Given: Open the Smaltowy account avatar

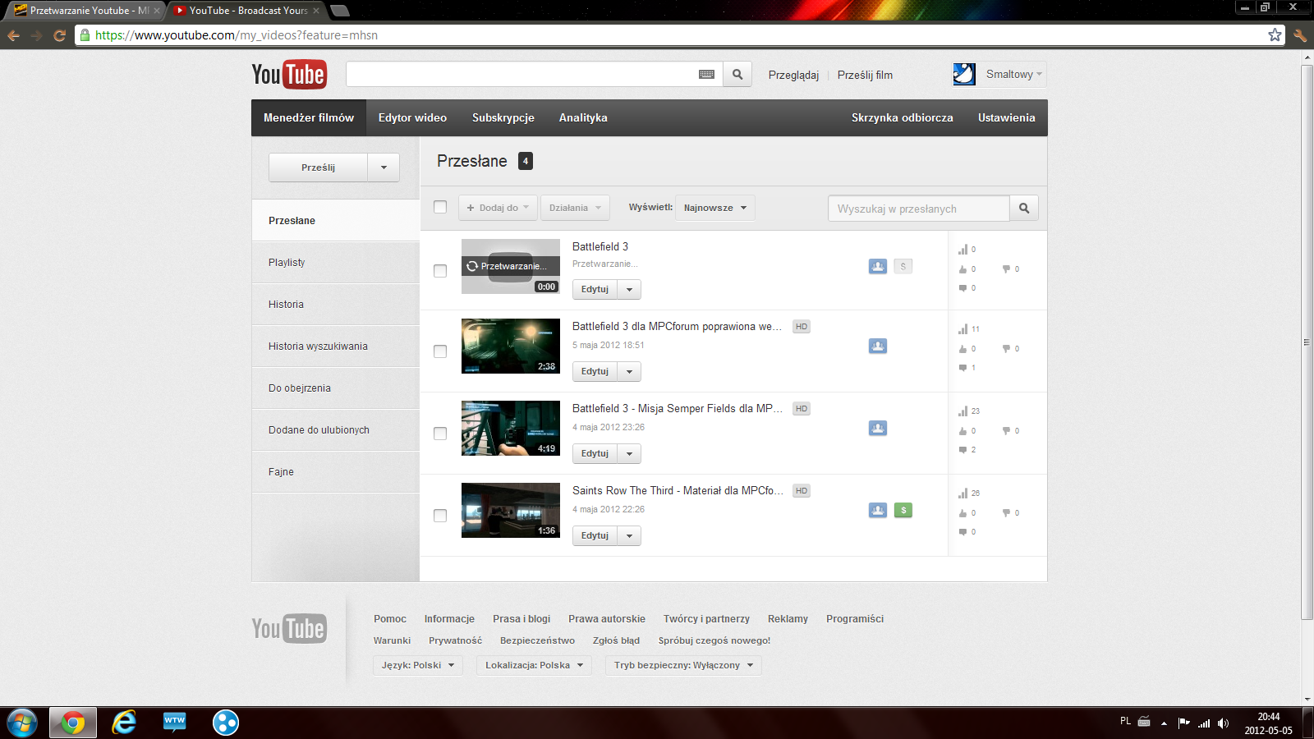Looking at the screenshot, I should tap(964, 74).
